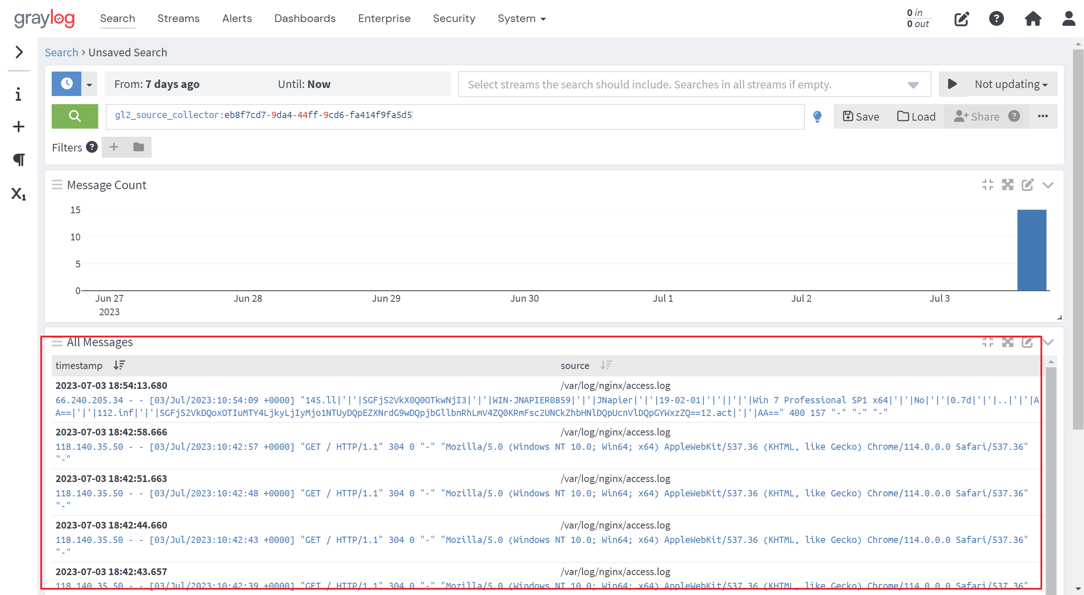The width and height of the screenshot is (1084, 595).
Task: Navigate to the Dashboards tab
Action: (304, 19)
